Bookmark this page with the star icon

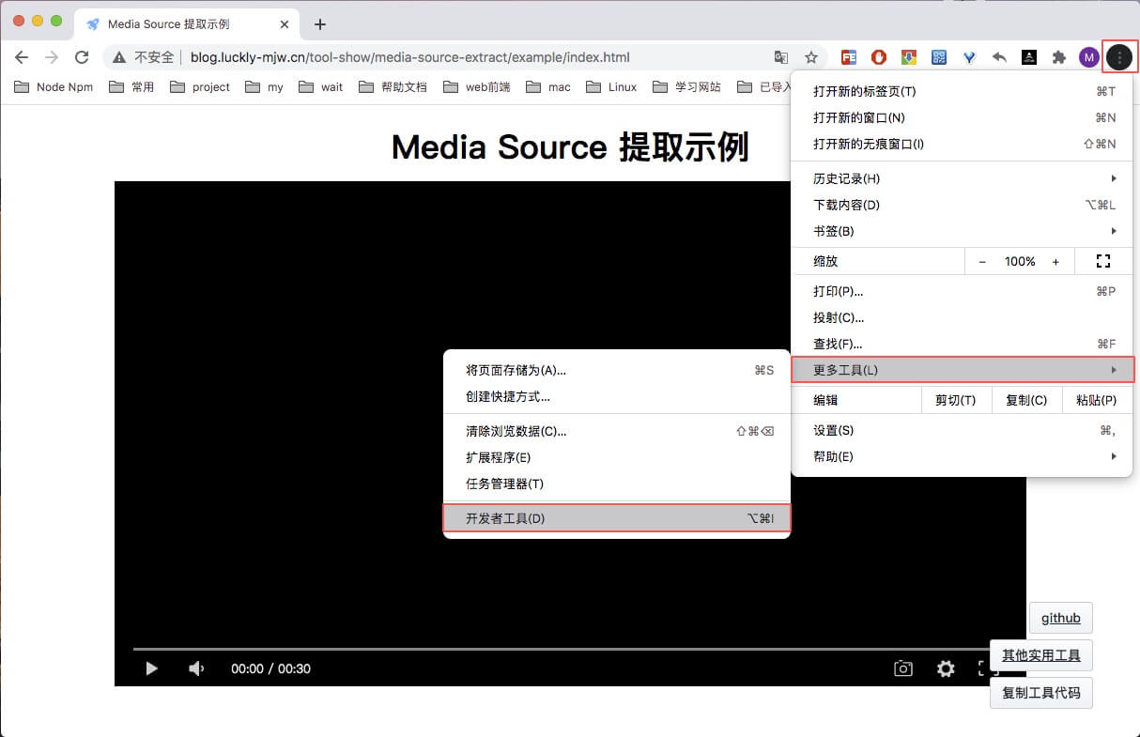(811, 57)
